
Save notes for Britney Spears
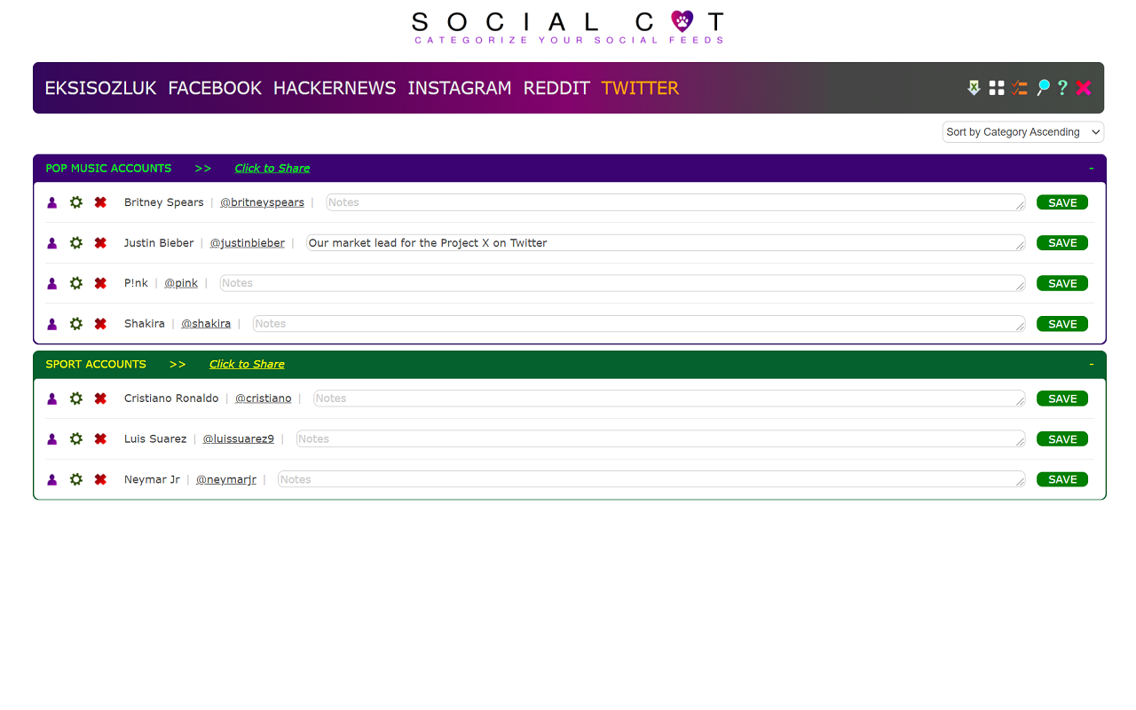pos(1062,202)
